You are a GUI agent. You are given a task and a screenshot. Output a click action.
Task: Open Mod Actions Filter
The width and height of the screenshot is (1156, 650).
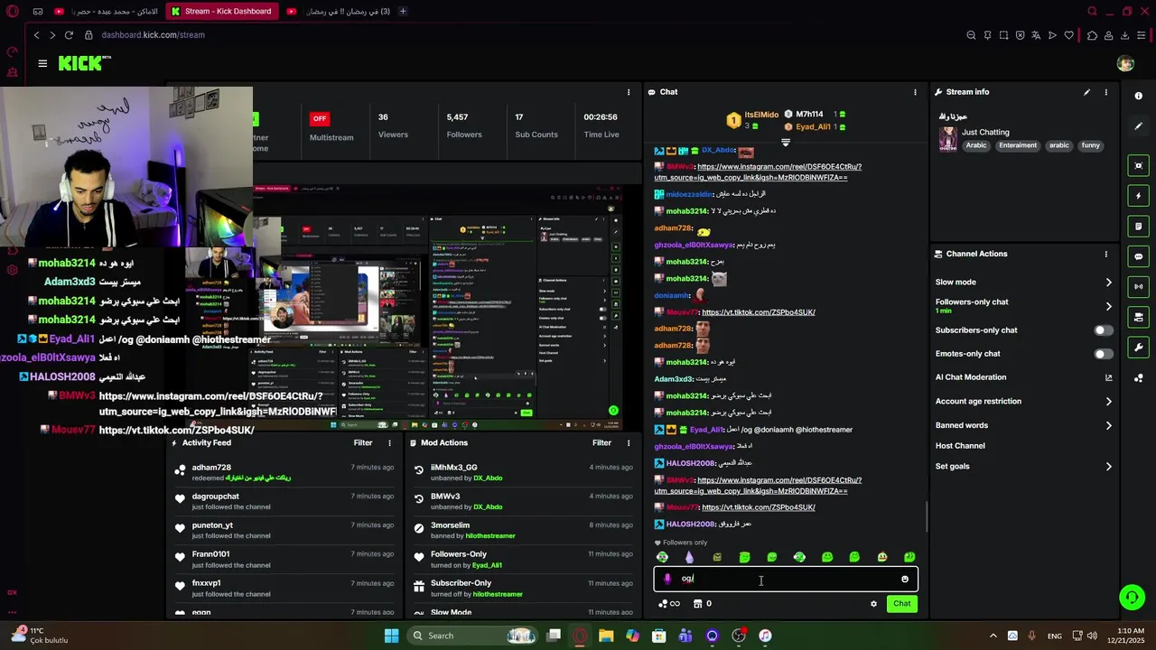click(x=601, y=443)
